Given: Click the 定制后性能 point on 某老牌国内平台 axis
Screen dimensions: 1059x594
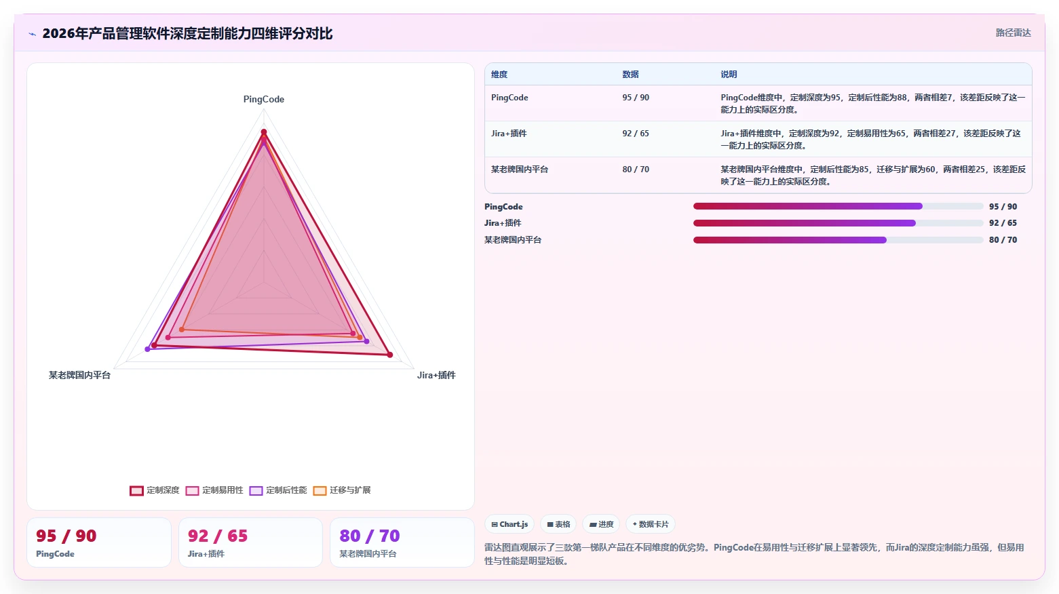Looking at the screenshot, I should 147,349.
